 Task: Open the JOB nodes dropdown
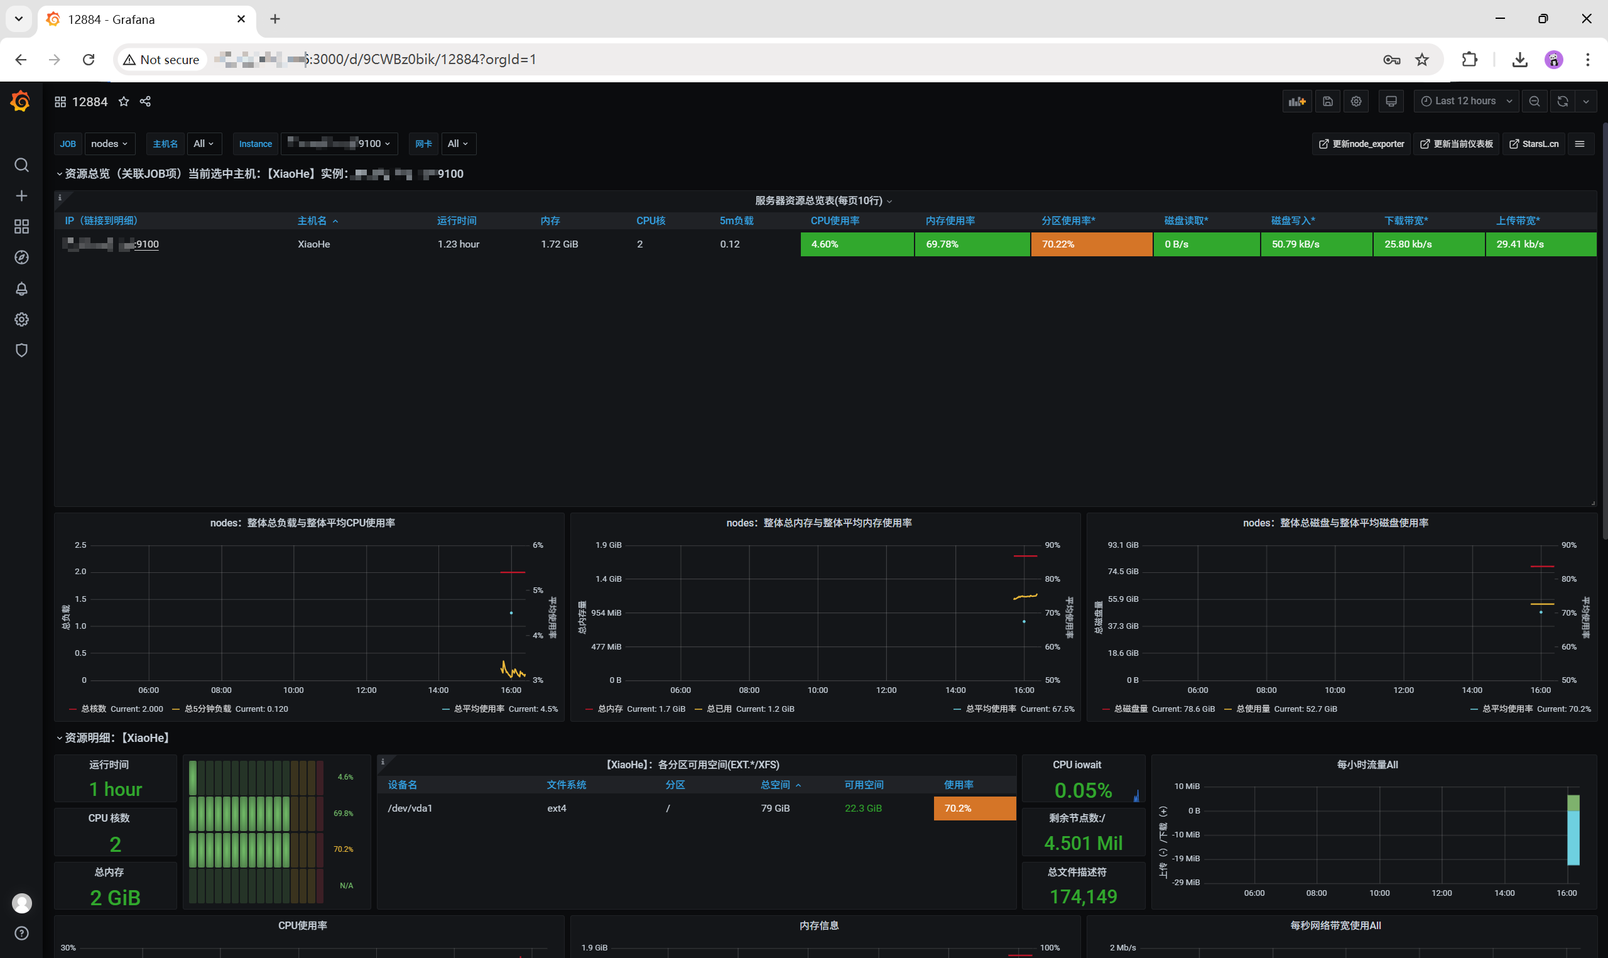(x=109, y=143)
